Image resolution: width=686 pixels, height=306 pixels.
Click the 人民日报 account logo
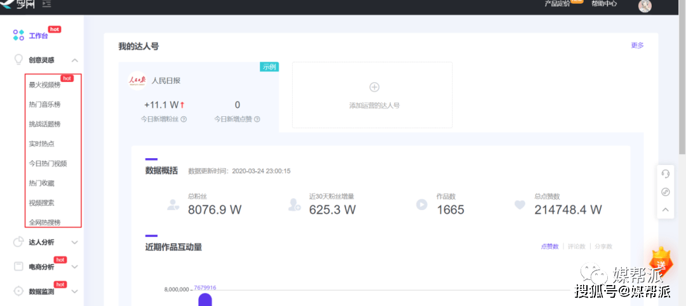[137, 81]
